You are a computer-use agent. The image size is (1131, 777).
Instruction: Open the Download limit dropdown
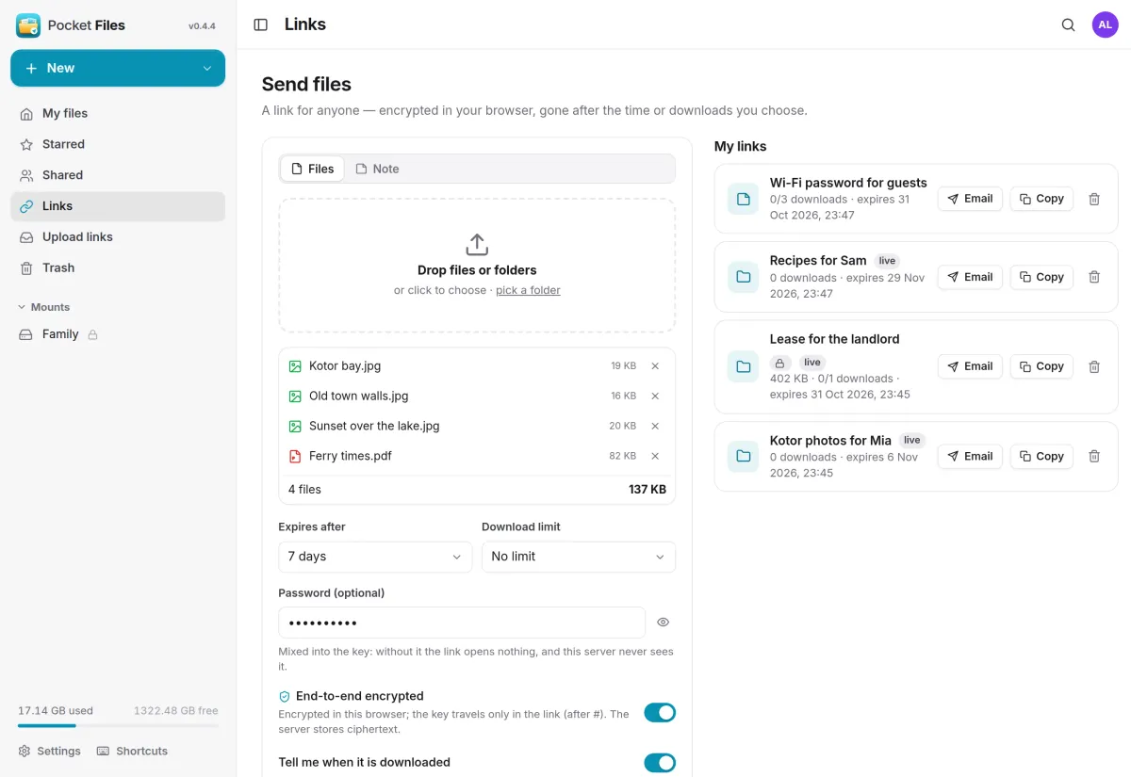coord(579,557)
